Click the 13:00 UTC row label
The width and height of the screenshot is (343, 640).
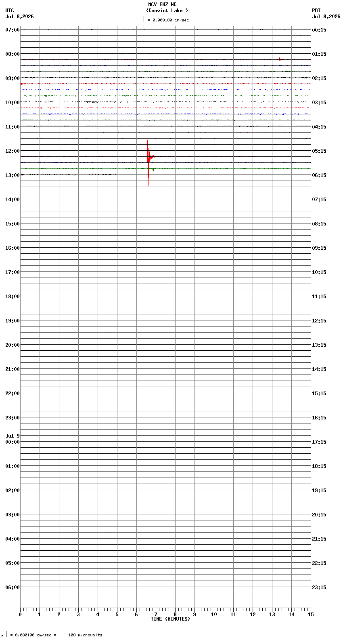point(13,175)
